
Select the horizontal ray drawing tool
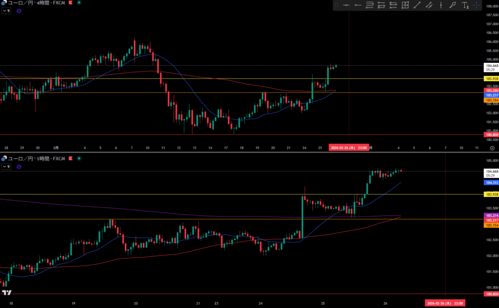(x=358, y=5)
